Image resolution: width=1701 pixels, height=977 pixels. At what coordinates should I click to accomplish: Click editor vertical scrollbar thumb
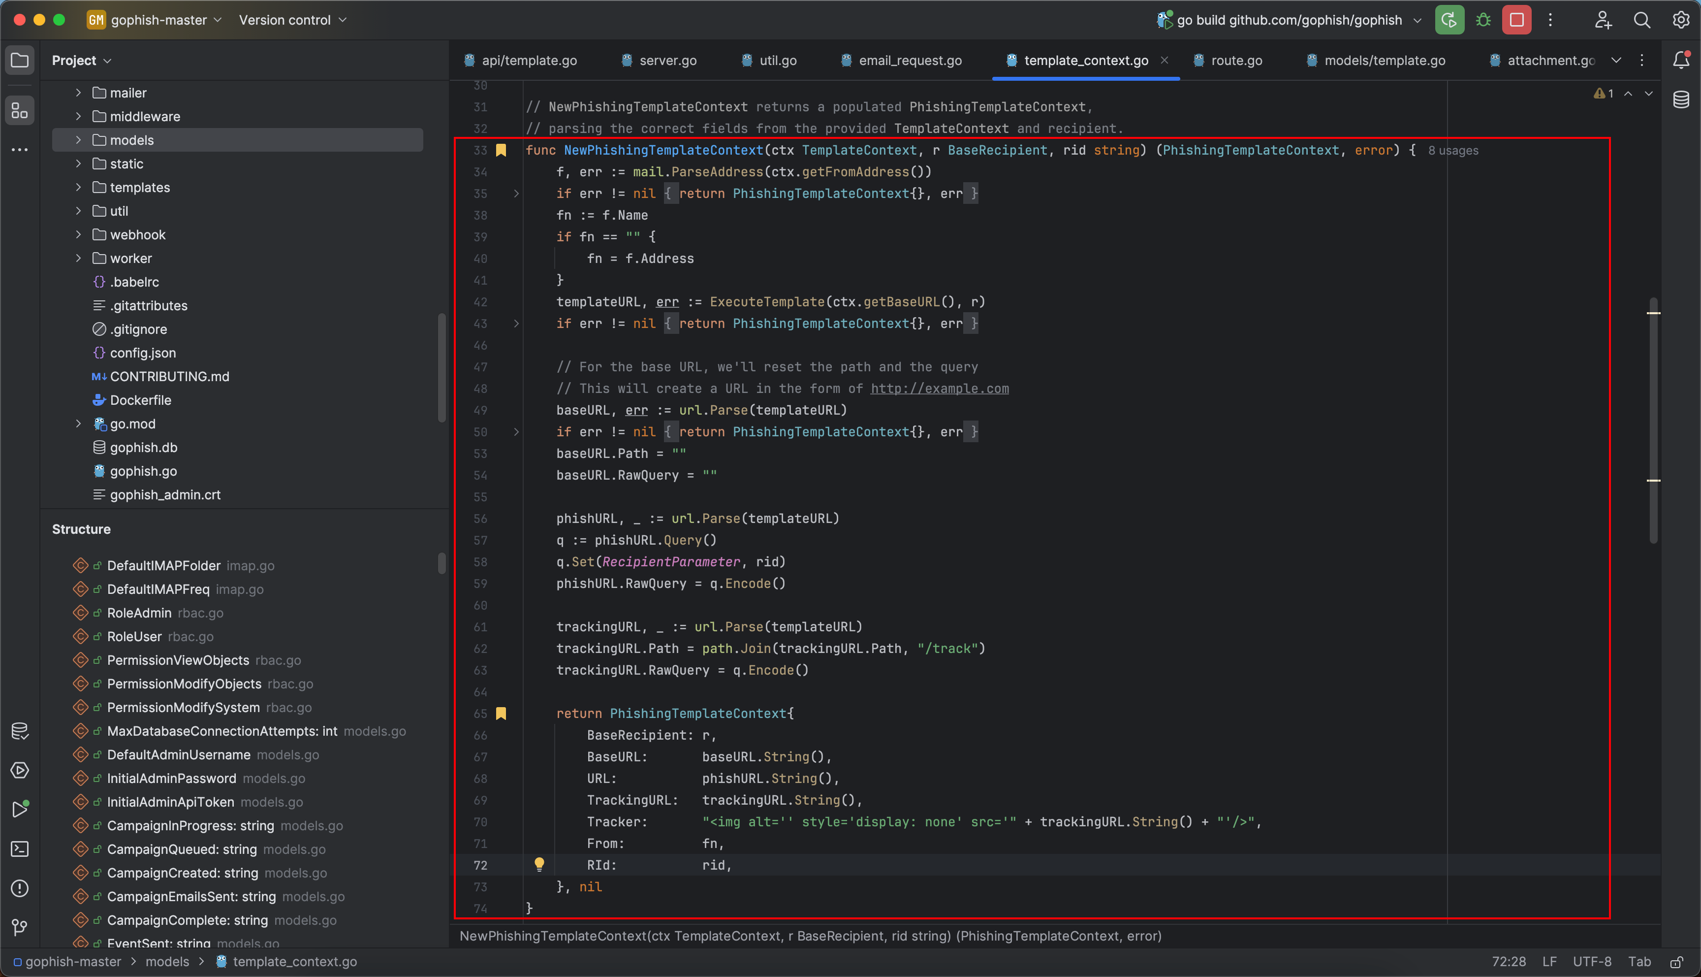coord(1653,420)
